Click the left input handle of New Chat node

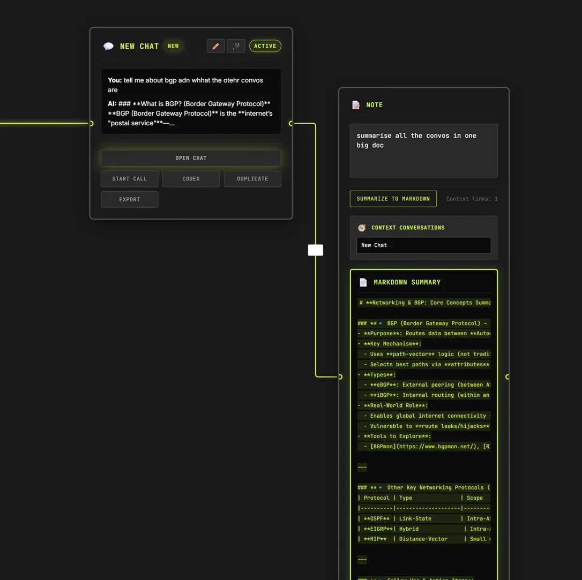91,124
